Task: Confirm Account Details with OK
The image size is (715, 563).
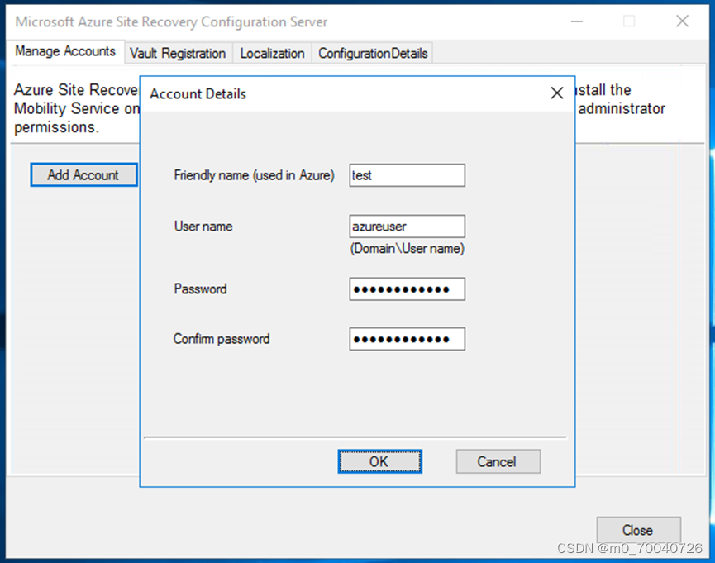Action: tap(380, 461)
